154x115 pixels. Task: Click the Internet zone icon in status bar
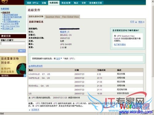(120, 113)
